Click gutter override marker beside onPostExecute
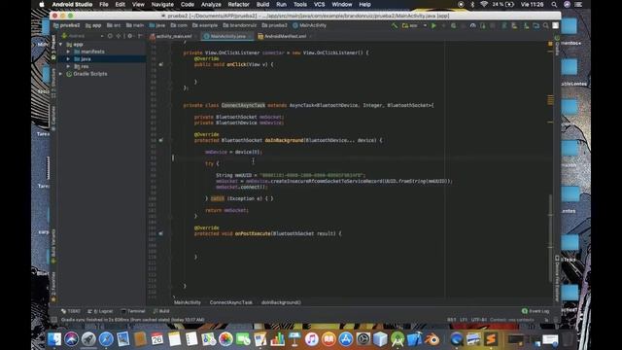 pos(160,233)
